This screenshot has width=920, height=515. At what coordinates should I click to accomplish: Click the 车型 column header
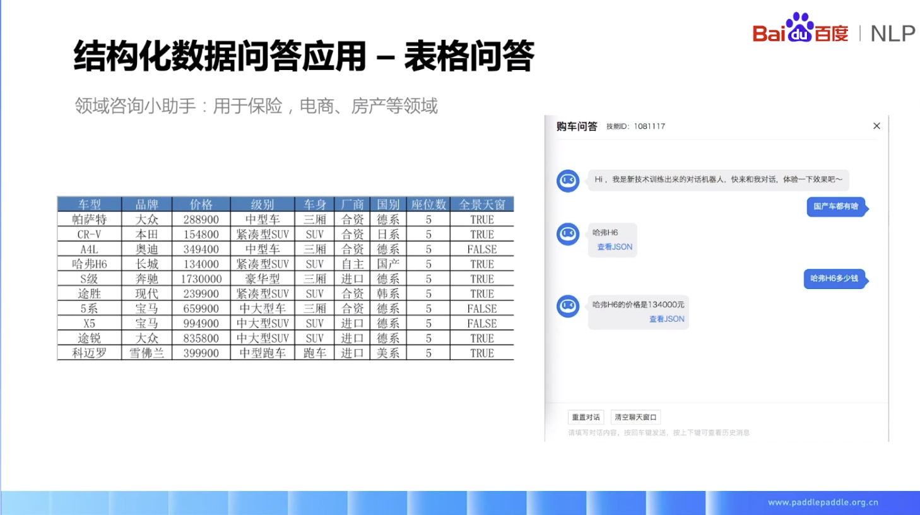[90, 204]
